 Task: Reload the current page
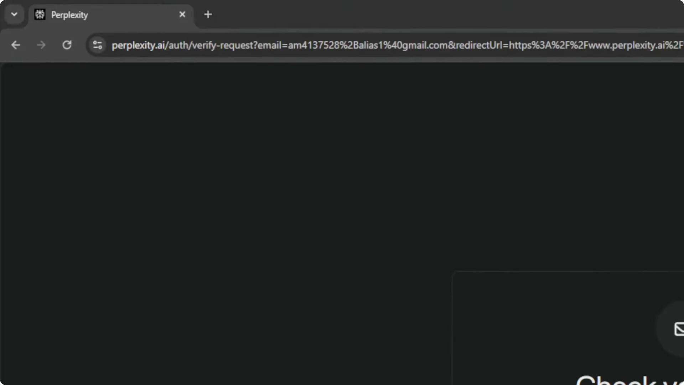[x=67, y=45]
